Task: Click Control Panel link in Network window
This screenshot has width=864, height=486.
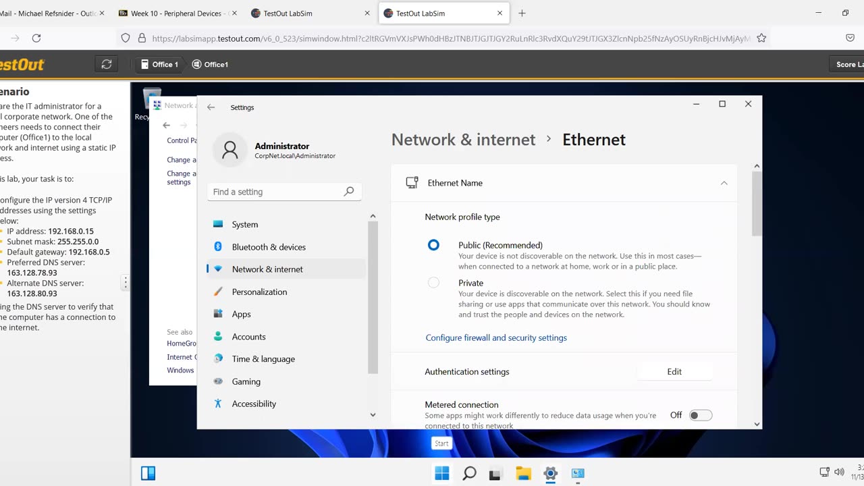Action: [x=182, y=140]
